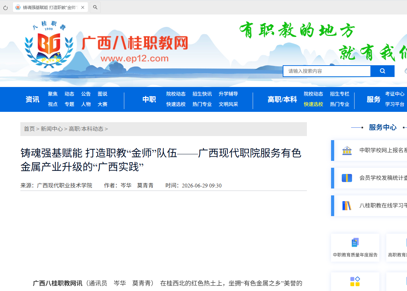Click the 会员学校发稿统计 blue book icon

coord(347,178)
